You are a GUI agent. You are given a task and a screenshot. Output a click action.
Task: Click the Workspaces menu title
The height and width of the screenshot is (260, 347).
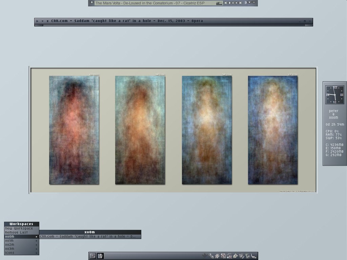(21, 224)
